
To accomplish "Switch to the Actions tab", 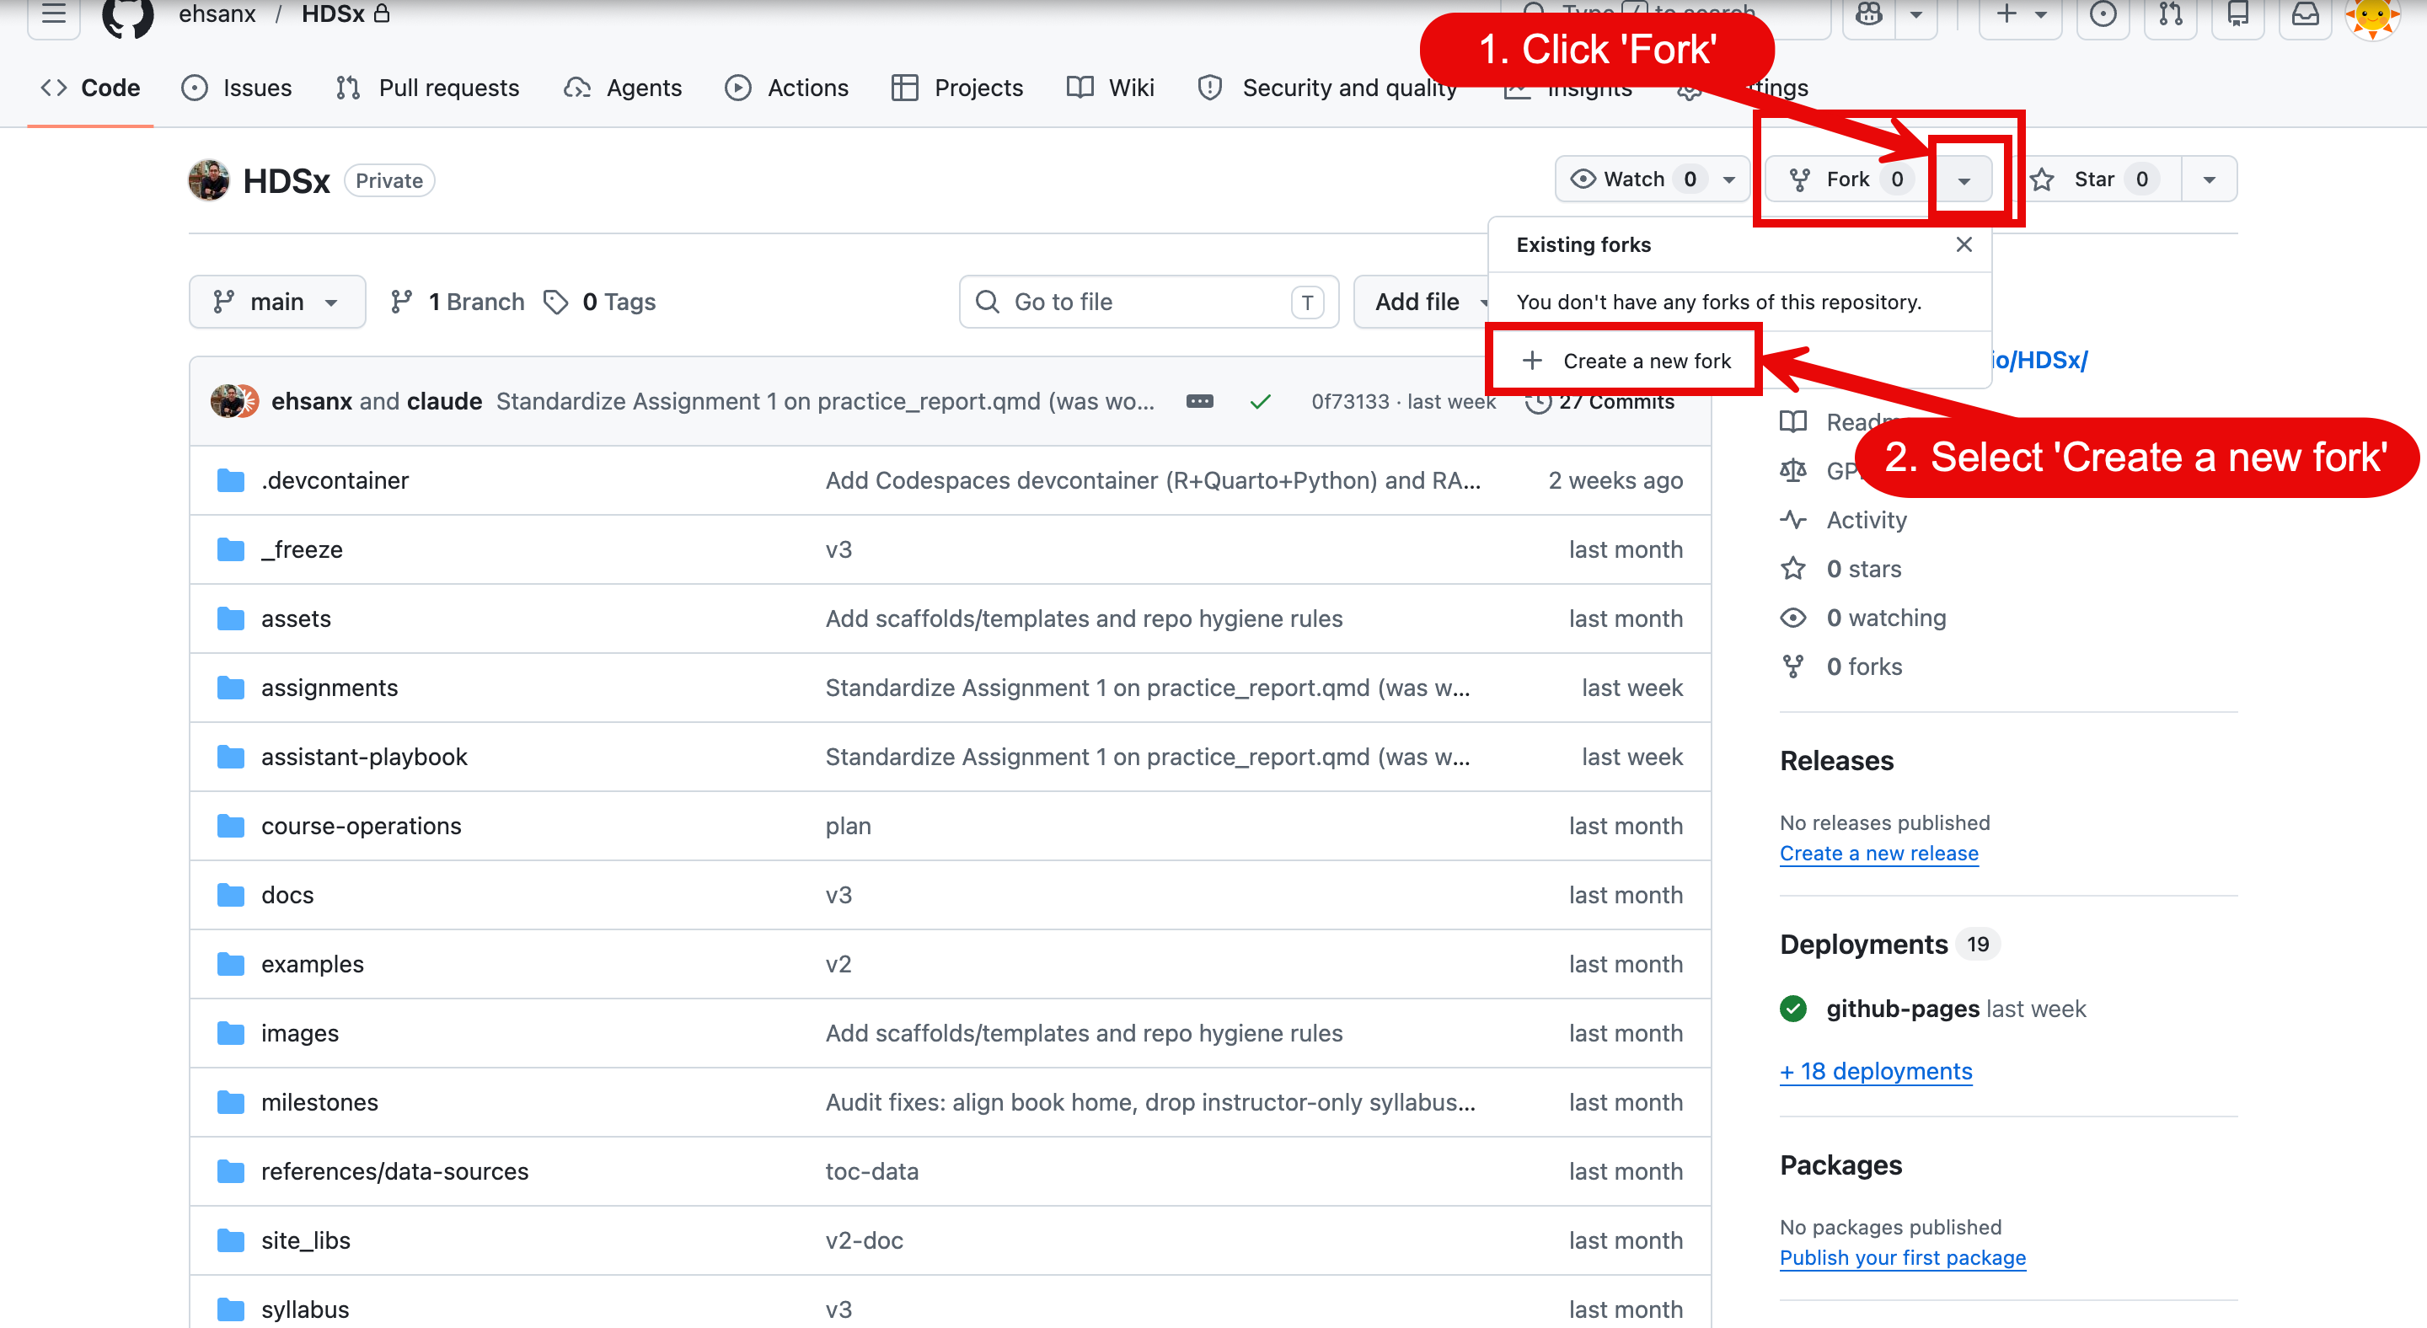I will (x=787, y=88).
